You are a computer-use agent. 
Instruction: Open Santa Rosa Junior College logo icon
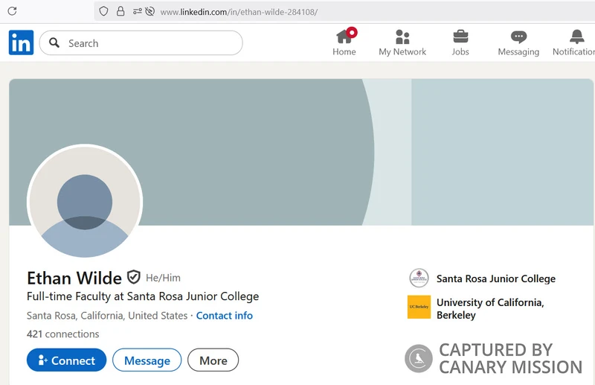coord(419,279)
